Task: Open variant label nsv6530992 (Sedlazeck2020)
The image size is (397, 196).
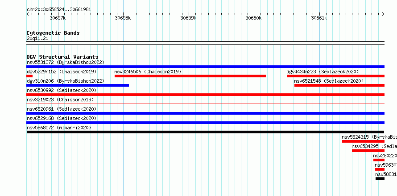Action: (x=62, y=90)
